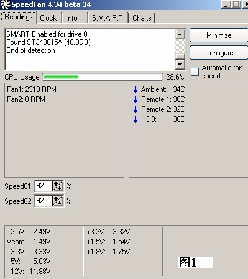Click the +2.5V 2.49V voltage reading
The height and width of the screenshot is (279, 248).
point(29,232)
